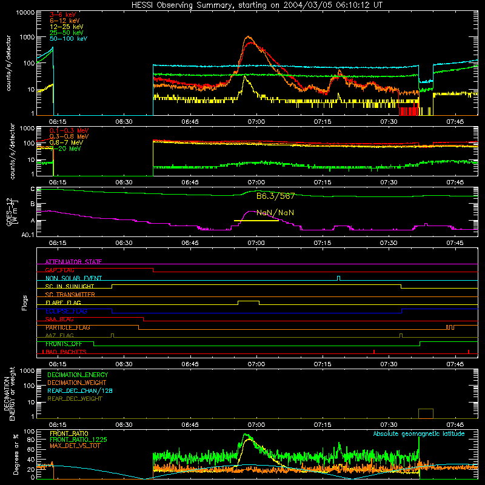This screenshot has height=485, width=485.
Task: Select the 0.3-0.8 MeV legend entry
Action: pyautogui.click(x=69, y=136)
